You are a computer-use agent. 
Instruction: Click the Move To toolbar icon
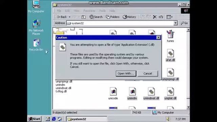click(142, 17)
